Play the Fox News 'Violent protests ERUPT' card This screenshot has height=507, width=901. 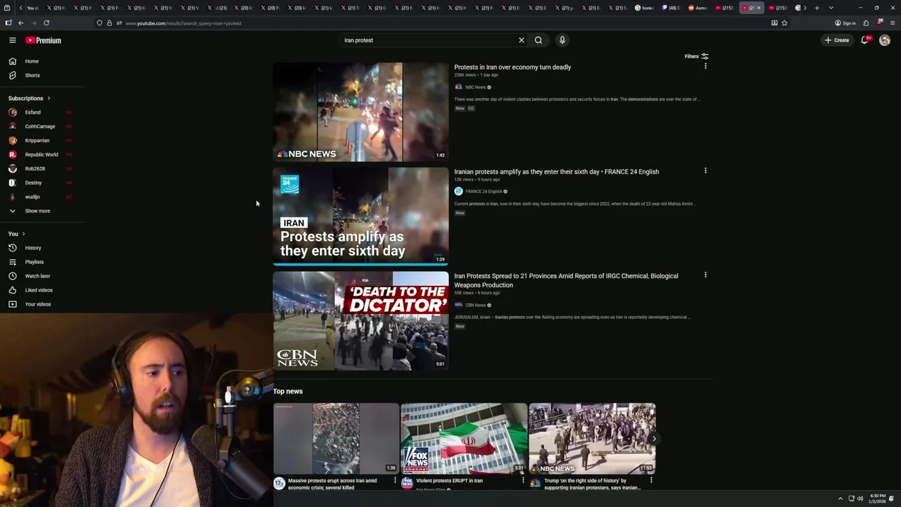point(464,438)
